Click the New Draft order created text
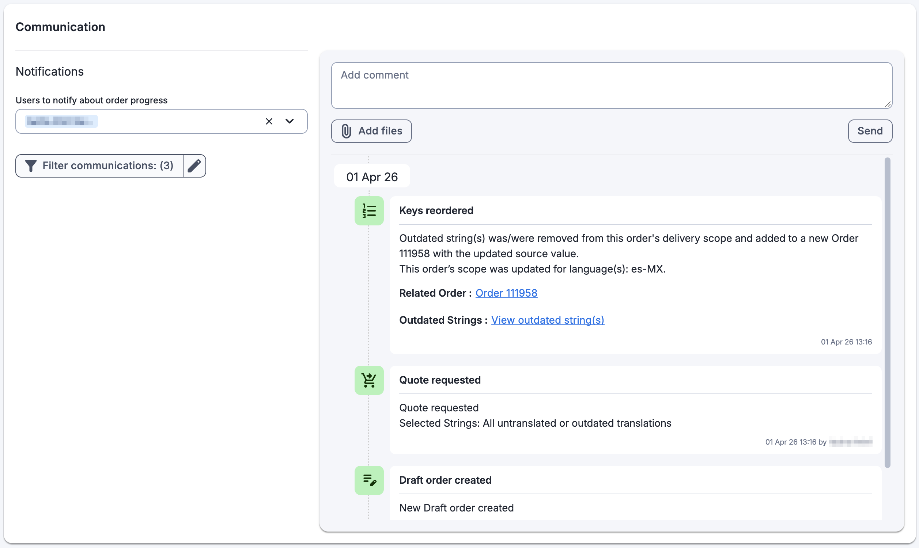Image resolution: width=919 pixels, height=548 pixels. click(x=456, y=508)
